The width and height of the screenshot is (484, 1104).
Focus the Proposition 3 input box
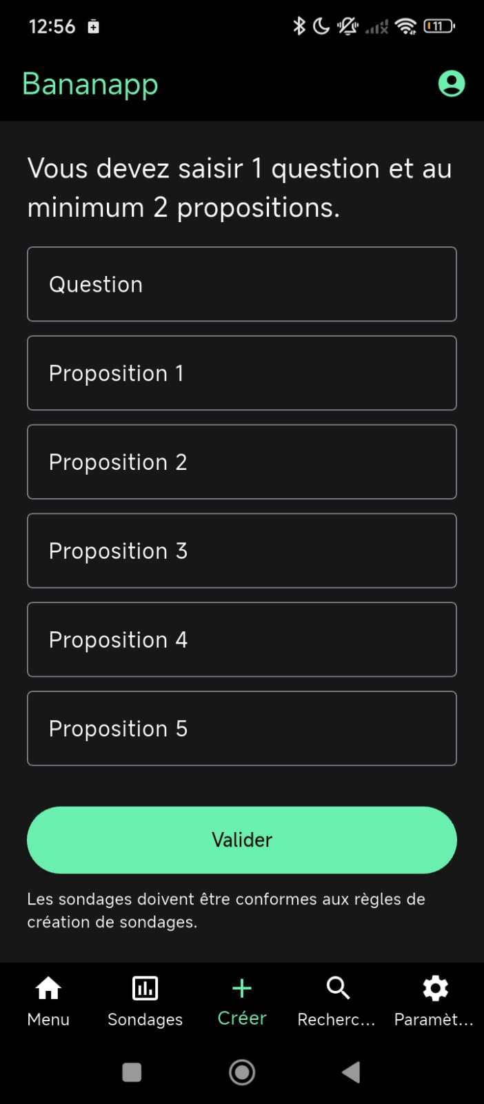[x=242, y=551]
